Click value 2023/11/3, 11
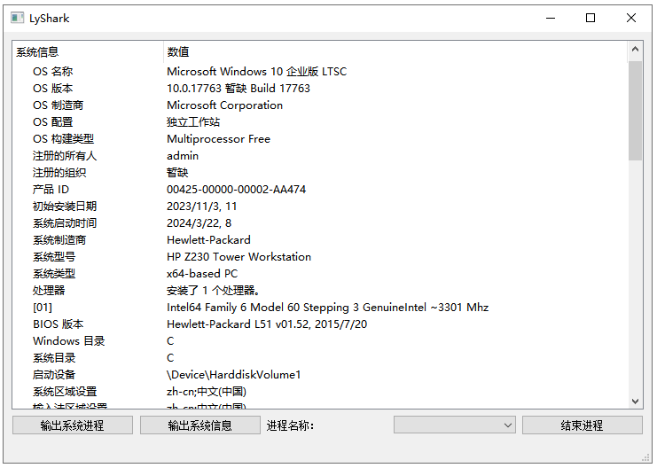The image size is (657, 468). (202, 207)
